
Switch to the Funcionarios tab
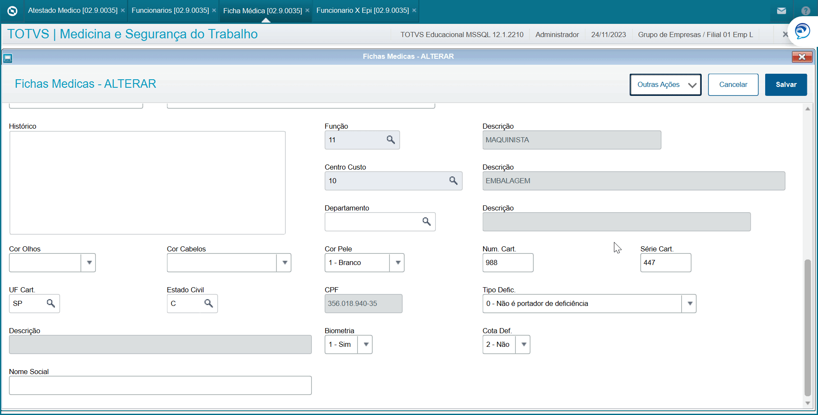click(170, 10)
